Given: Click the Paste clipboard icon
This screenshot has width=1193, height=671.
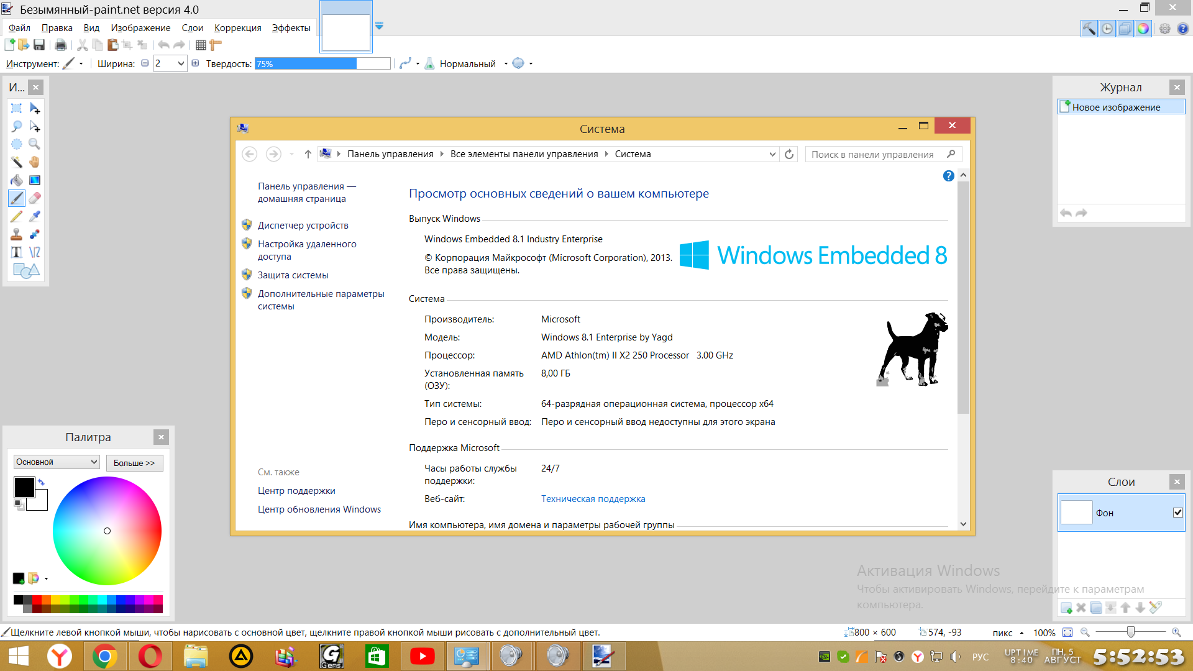Looking at the screenshot, I should click(x=112, y=45).
